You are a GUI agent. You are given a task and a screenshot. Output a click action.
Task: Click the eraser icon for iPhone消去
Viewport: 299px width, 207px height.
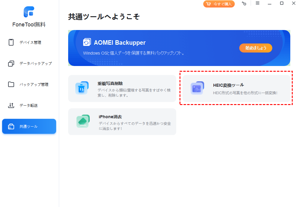click(83, 121)
